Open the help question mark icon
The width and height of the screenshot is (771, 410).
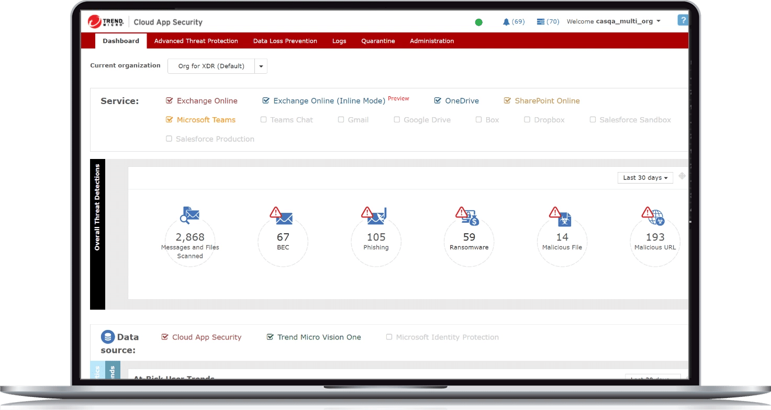(x=683, y=20)
